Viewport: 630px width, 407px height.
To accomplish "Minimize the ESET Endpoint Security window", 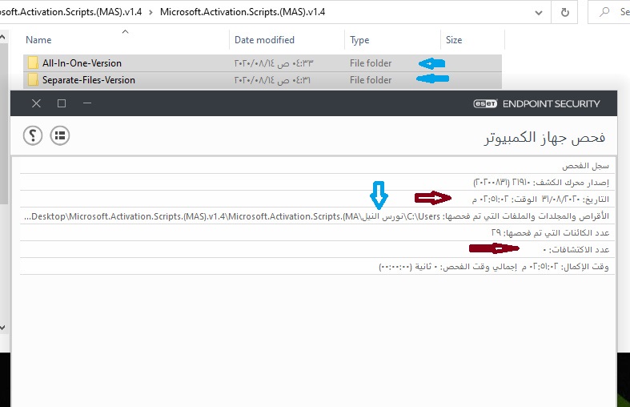I will (x=87, y=103).
